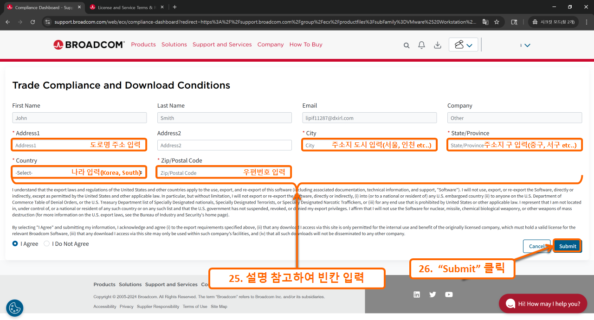Switch to Compliance Dashboard browser tab

[x=43, y=7]
